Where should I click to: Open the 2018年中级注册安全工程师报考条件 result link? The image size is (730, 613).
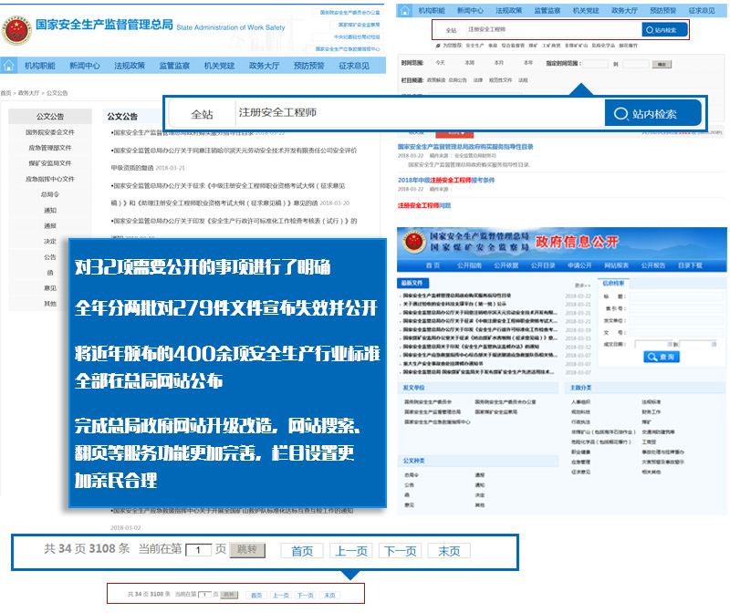pyautogui.click(x=445, y=181)
